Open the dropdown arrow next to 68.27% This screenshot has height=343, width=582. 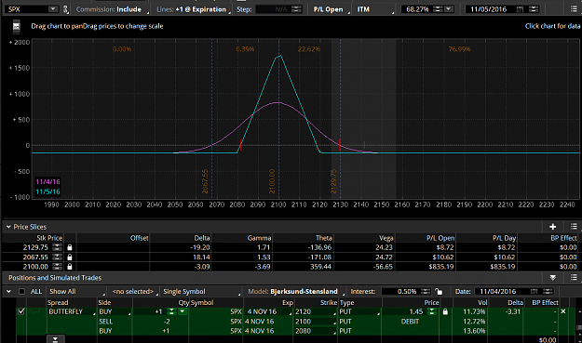[x=449, y=9]
